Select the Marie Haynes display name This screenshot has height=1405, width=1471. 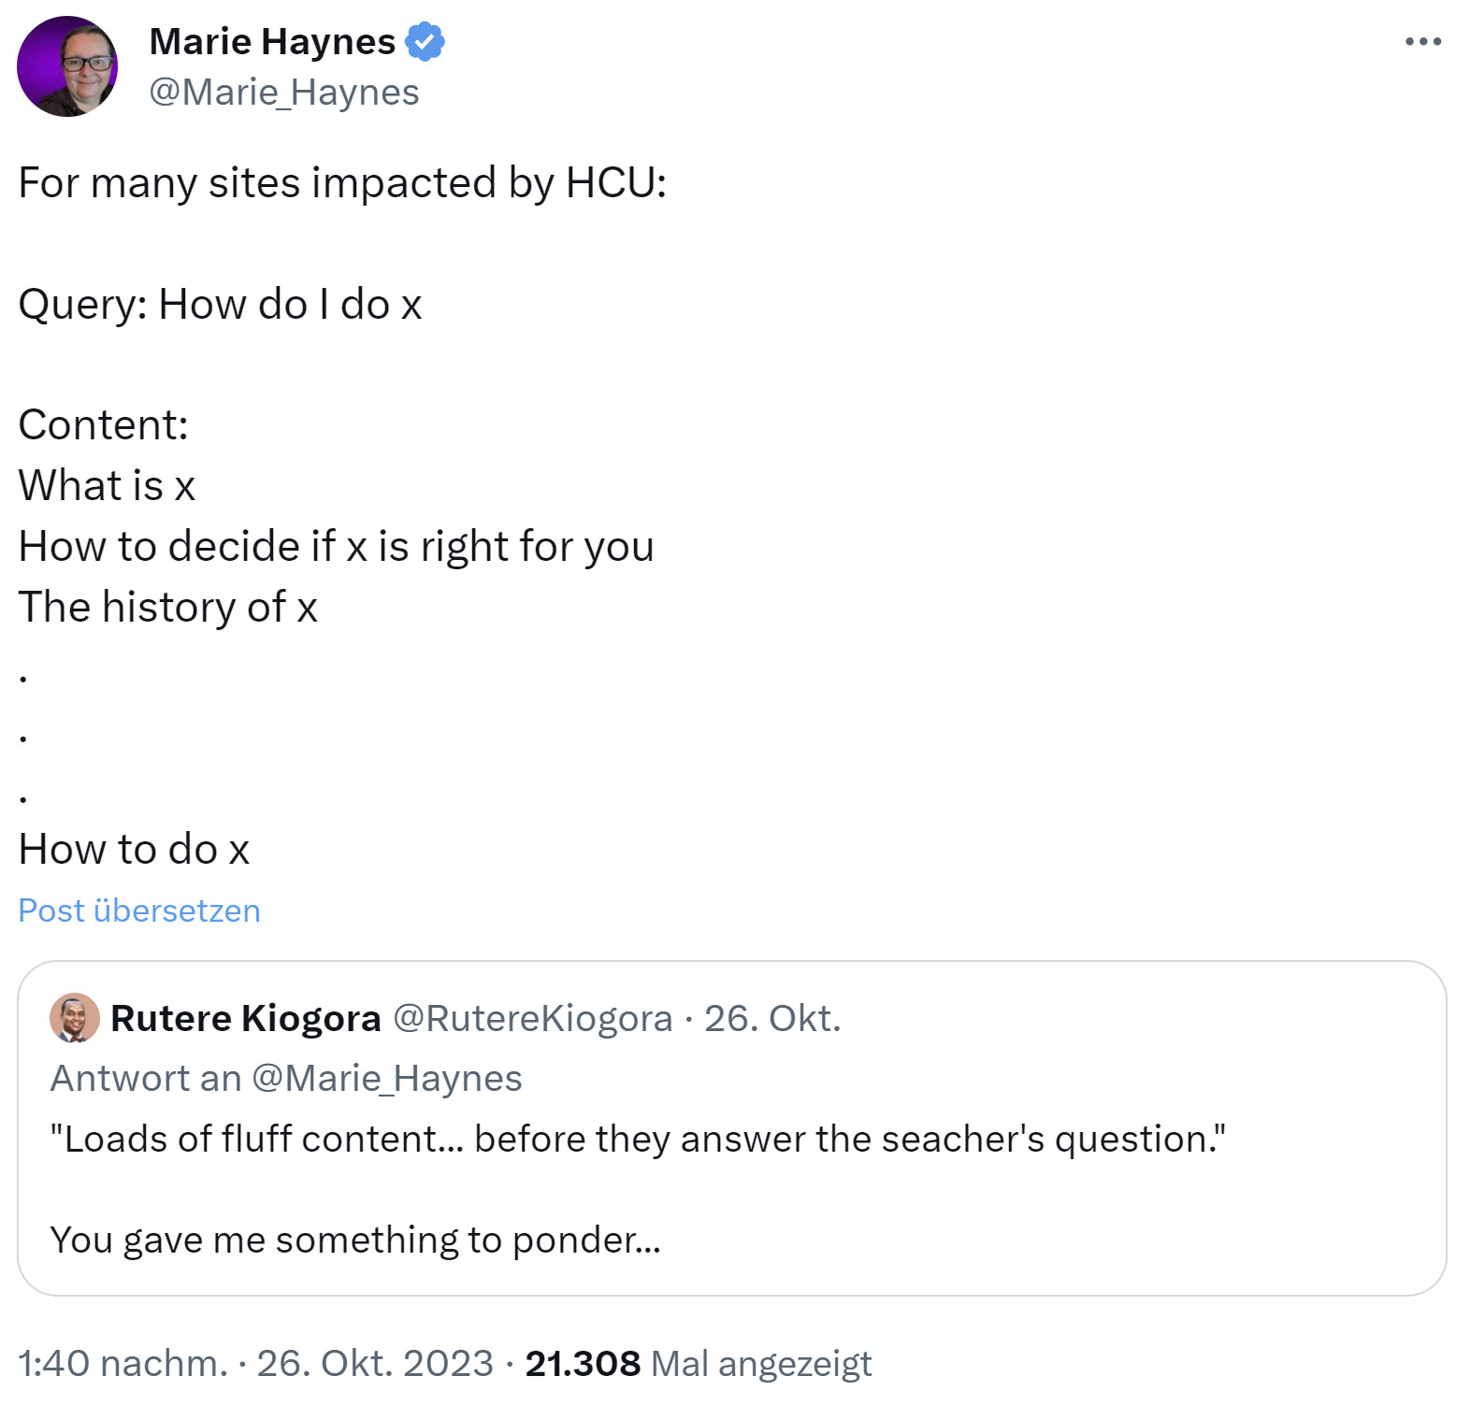(x=271, y=41)
